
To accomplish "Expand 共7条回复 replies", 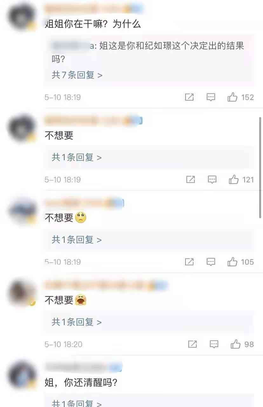I will (x=77, y=75).
